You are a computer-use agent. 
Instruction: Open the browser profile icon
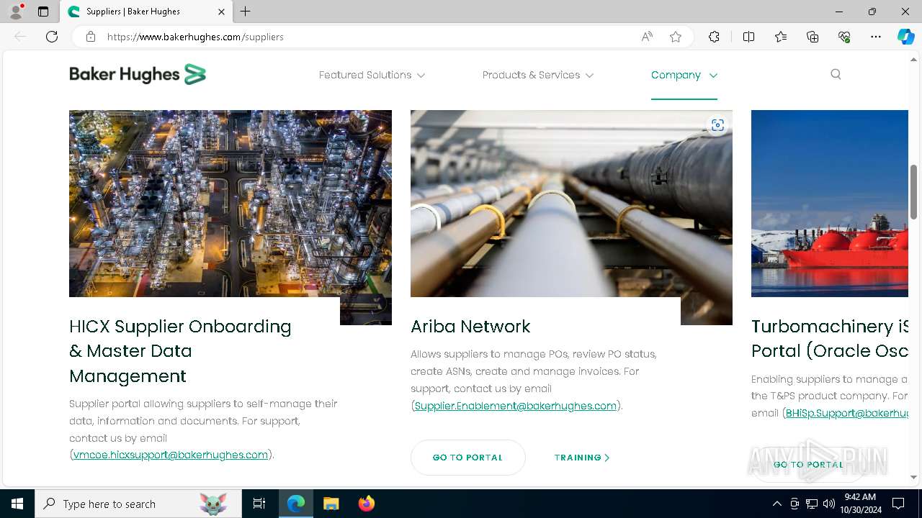16,12
